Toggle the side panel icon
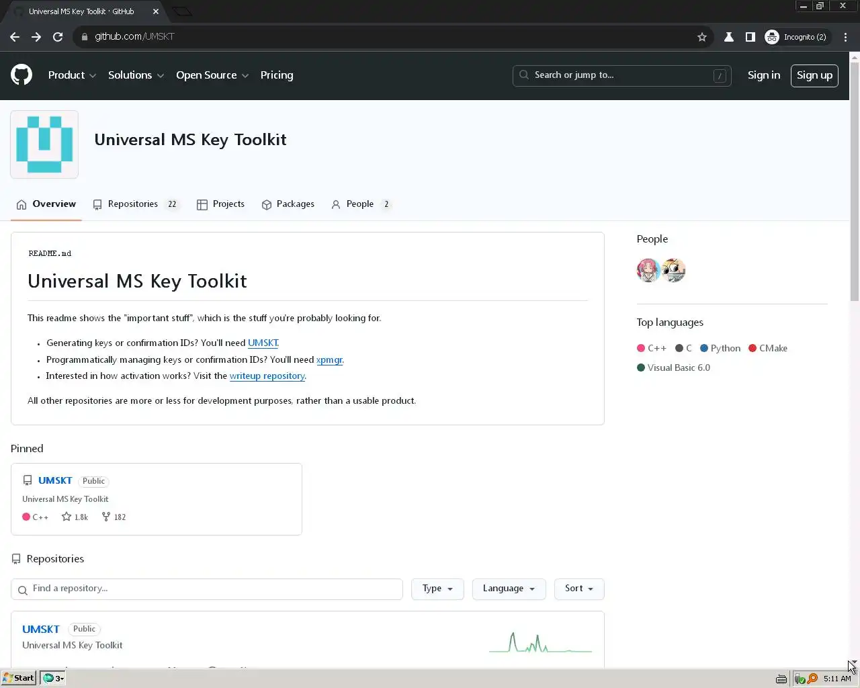 tap(750, 37)
